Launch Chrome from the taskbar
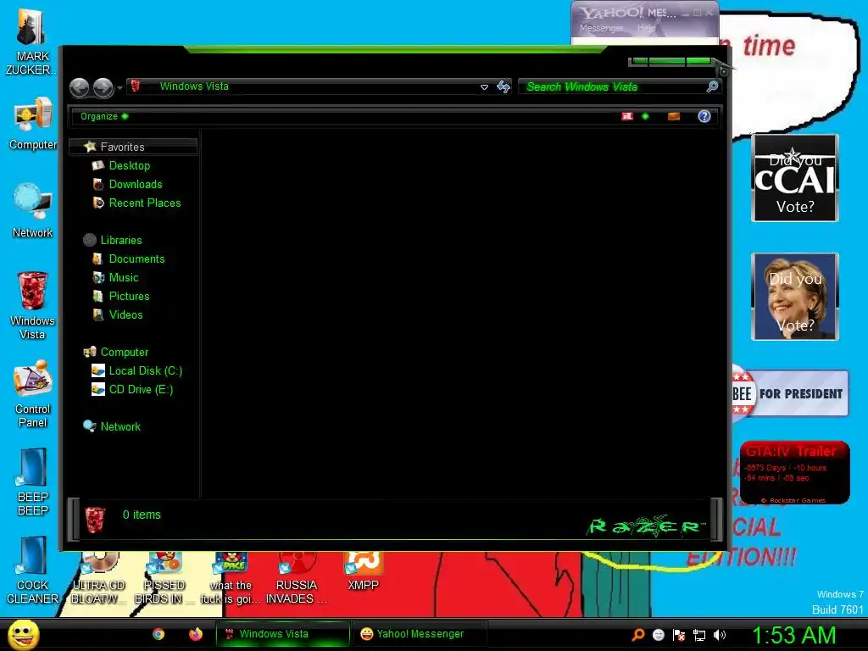868x651 pixels. click(159, 634)
